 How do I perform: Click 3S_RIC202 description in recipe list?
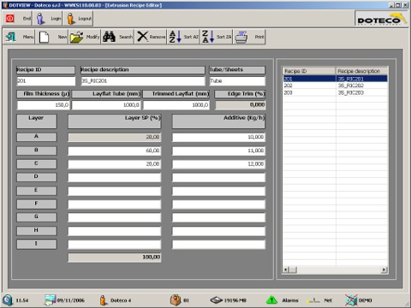click(x=351, y=86)
